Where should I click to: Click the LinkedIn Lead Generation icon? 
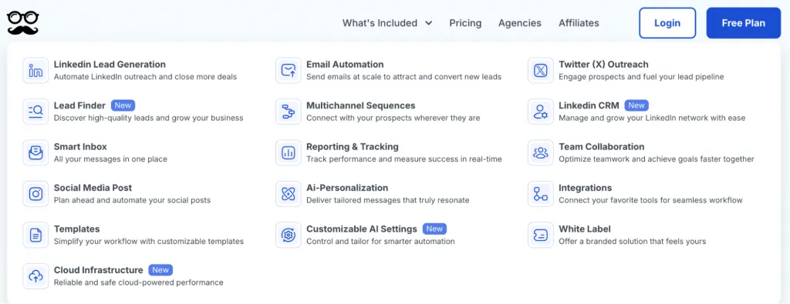click(x=35, y=70)
